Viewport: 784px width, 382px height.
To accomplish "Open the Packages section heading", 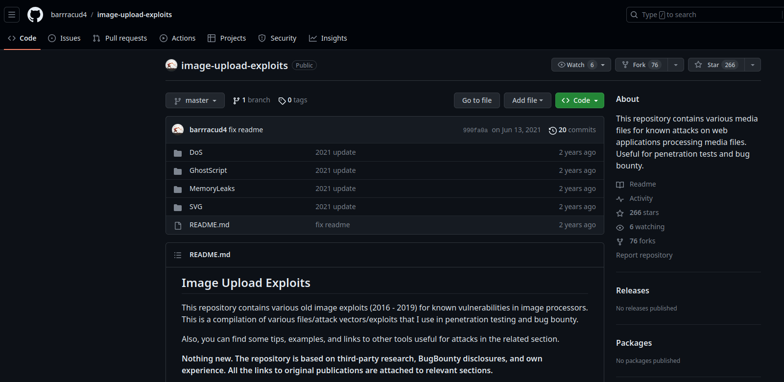I will coord(634,343).
